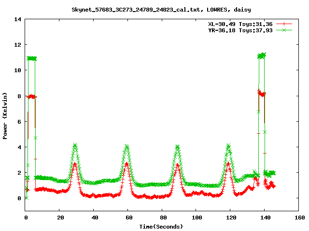The width and height of the screenshot is (309, 231).
Task: Click y-axis tick label 8
Action: coord(19,96)
